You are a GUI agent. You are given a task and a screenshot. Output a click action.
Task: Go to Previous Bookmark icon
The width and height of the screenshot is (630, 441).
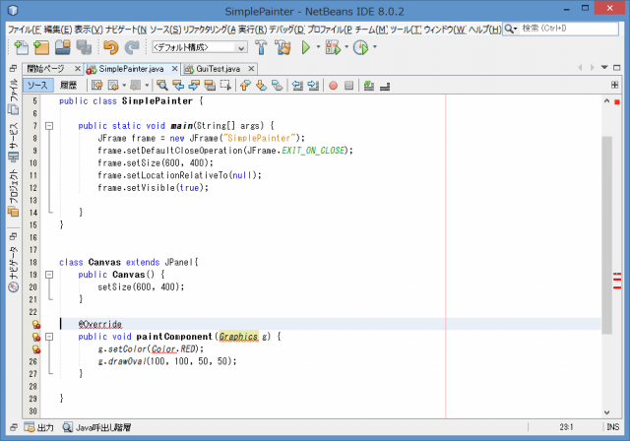245,85
